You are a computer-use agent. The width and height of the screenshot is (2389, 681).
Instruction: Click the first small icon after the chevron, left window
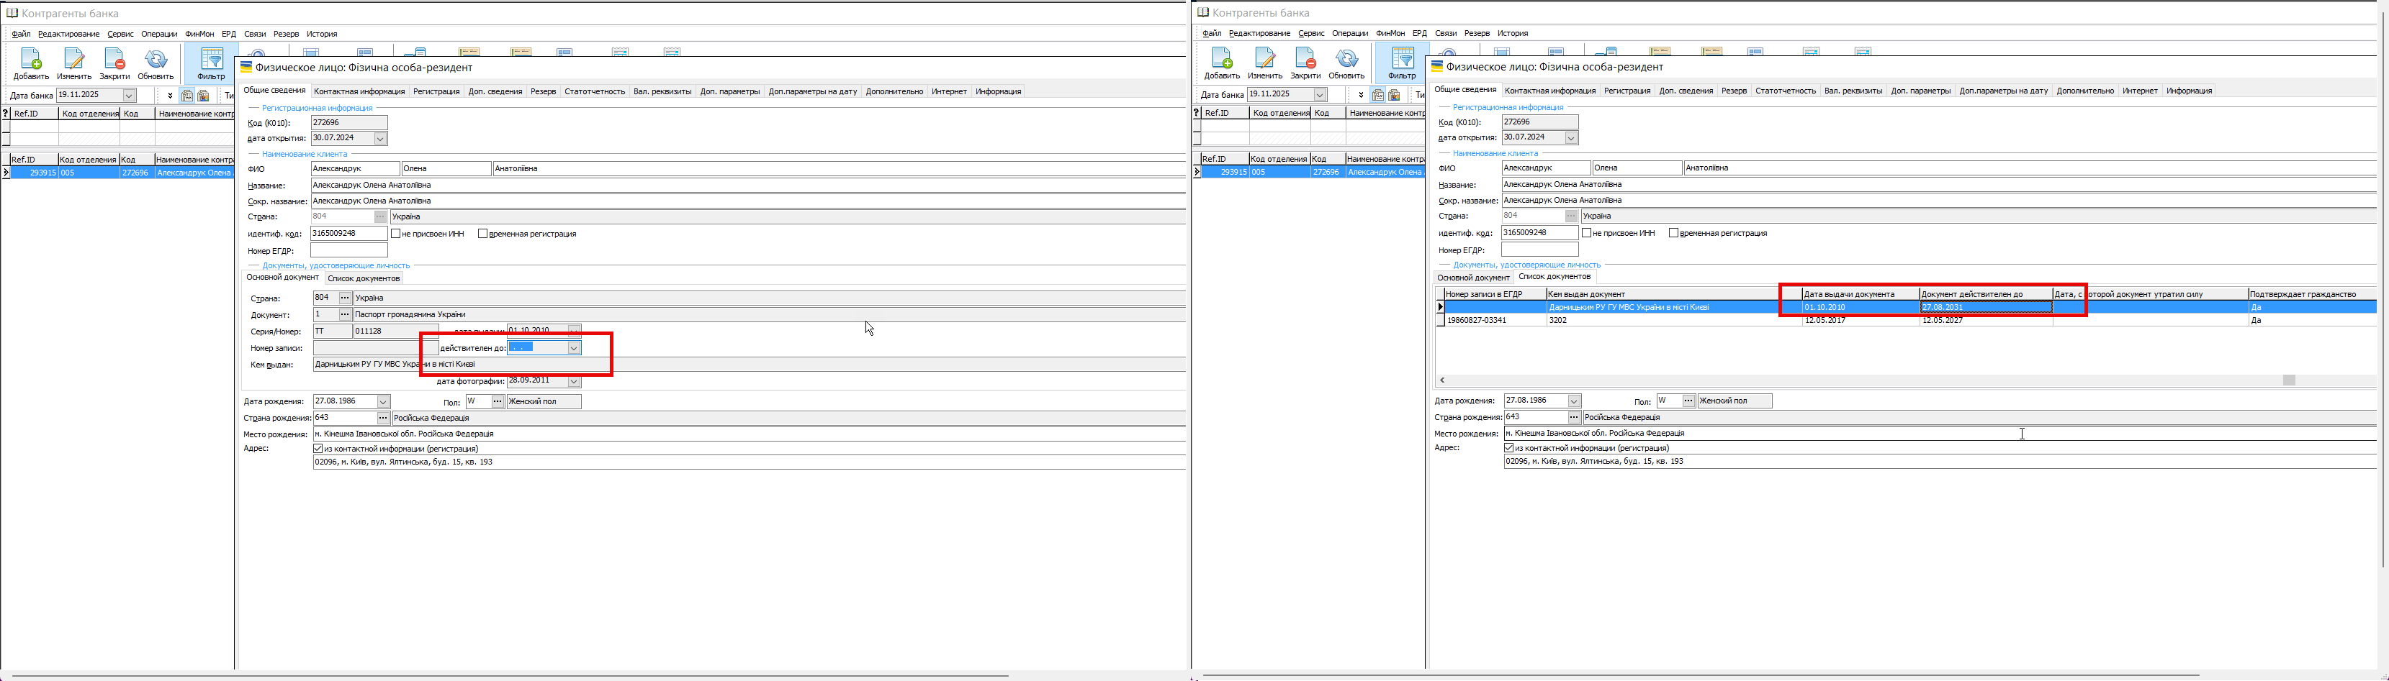pyautogui.click(x=187, y=96)
